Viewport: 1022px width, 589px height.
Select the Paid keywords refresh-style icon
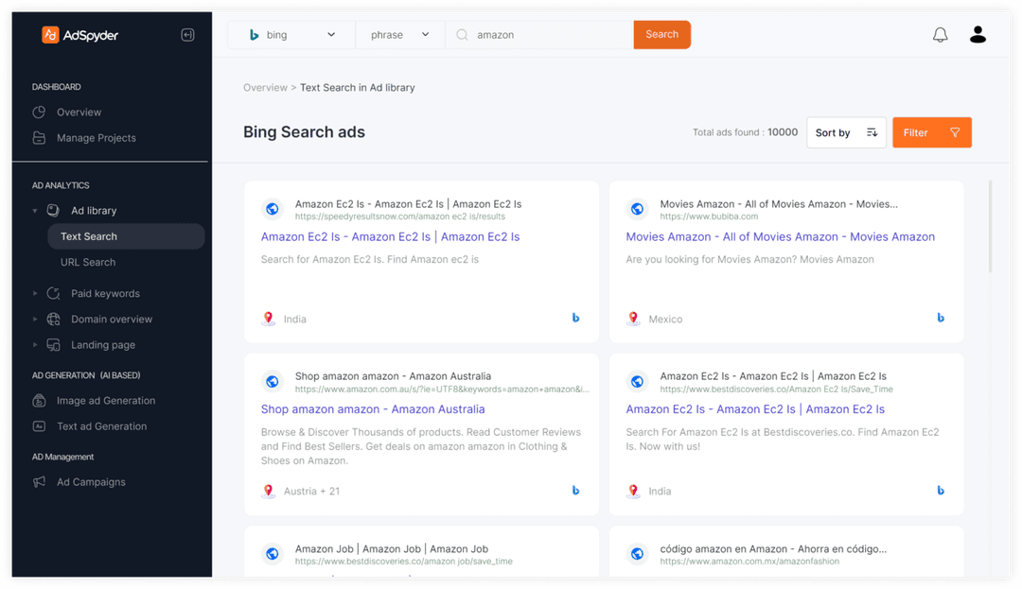(51, 293)
